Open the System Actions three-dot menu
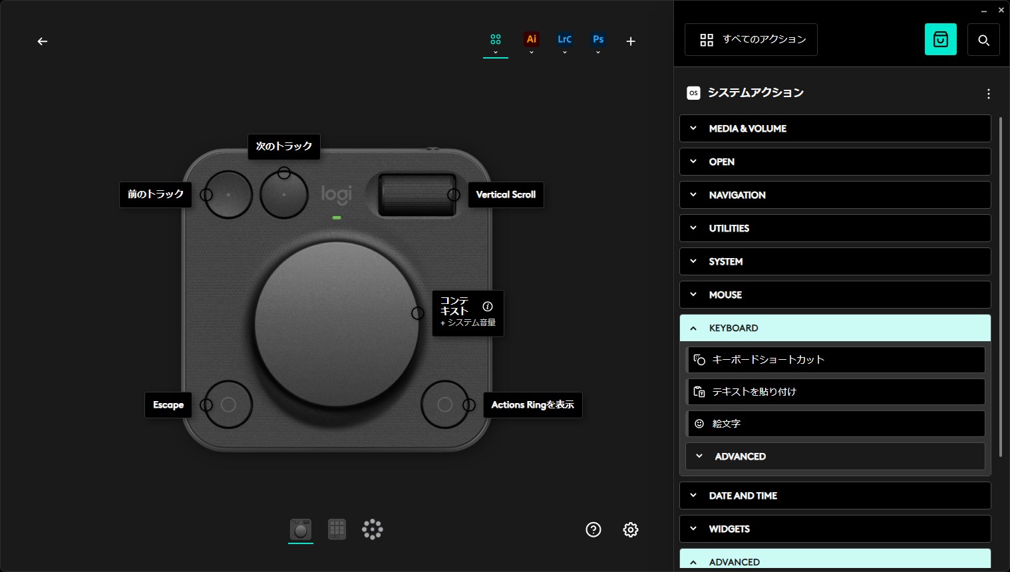Image resolution: width=1010 pixels, height=572 pixels. (x=989, y=94)
